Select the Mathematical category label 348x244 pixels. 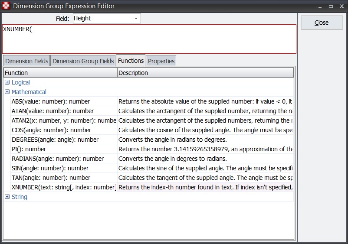[29, 92]
